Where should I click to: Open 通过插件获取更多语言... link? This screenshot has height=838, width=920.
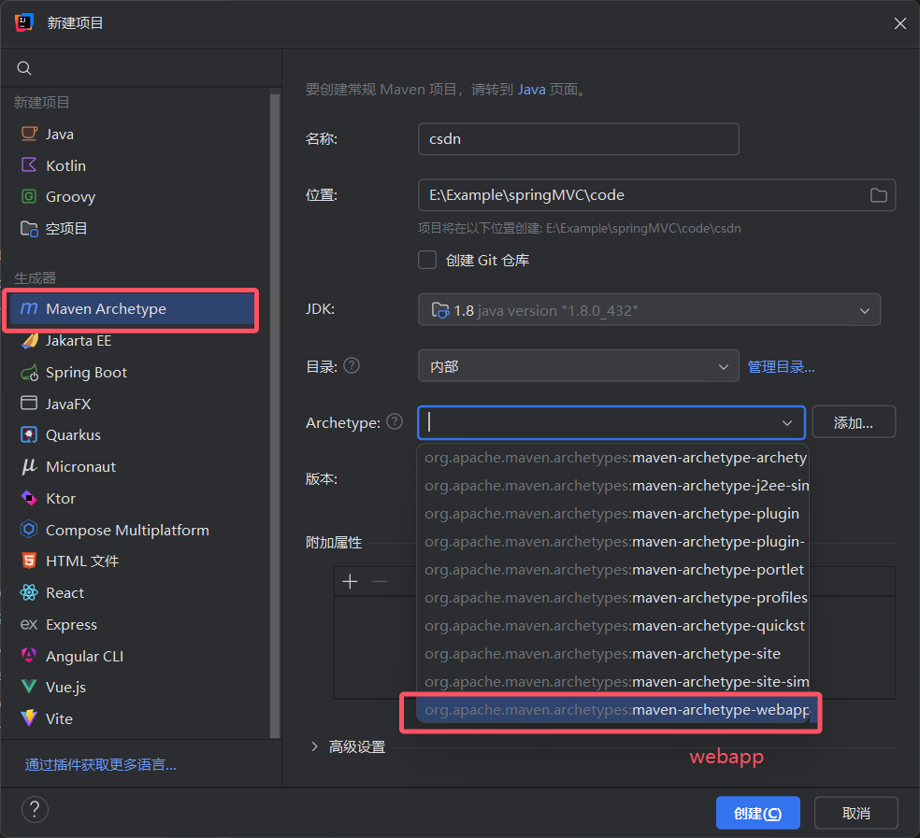pyautogui.click(x=100, y=765)
